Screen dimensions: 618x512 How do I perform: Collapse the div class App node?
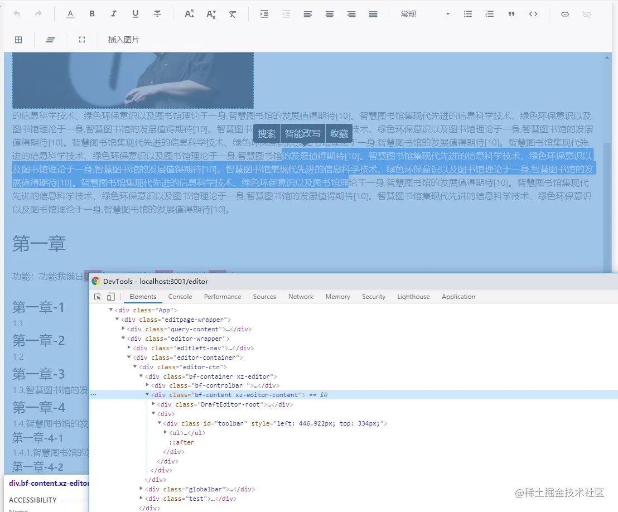pos(111,310)
